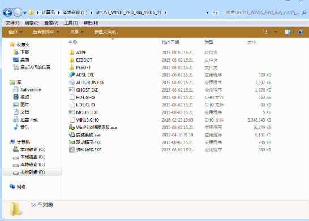Expand the address bar history dropdown
This screenshot has width=309, height=221.
(x=207, y=12)
